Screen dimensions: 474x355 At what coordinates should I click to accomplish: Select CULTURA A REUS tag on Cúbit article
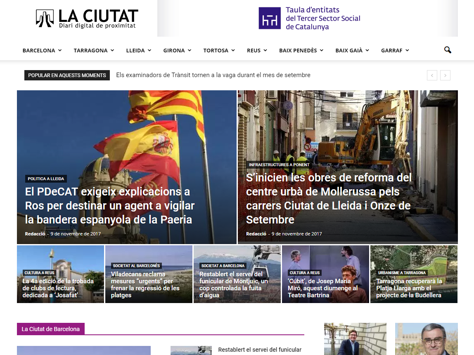pos(304,273)
